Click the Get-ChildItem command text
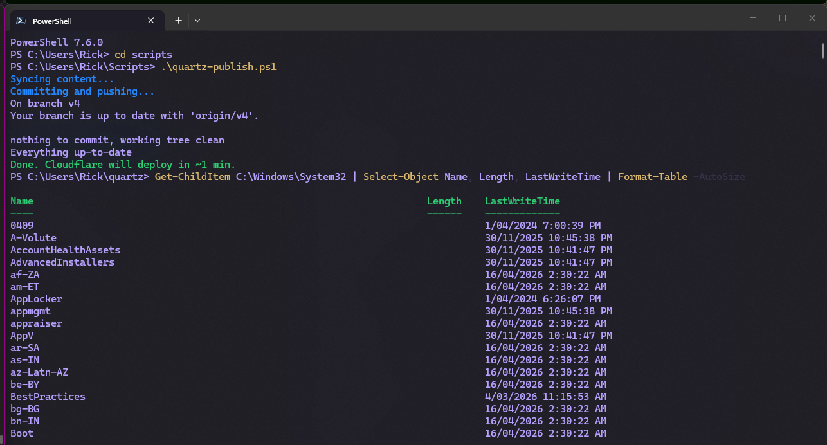The image size is (827, 445). point(192,177)
